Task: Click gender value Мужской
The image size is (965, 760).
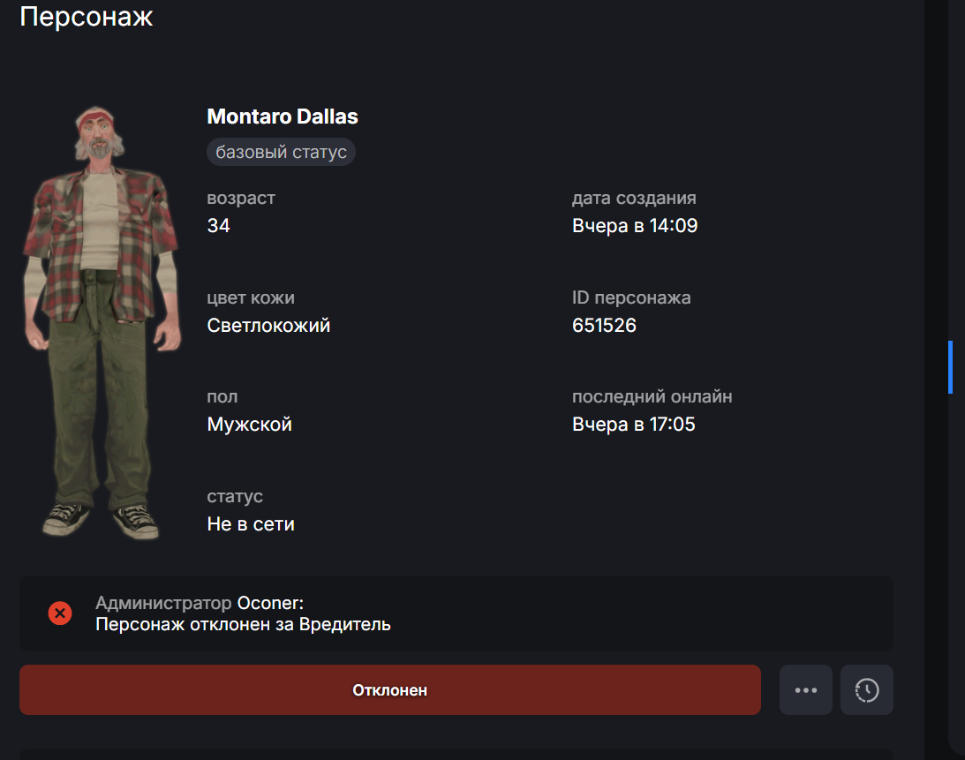Action: tap(249, 425)
